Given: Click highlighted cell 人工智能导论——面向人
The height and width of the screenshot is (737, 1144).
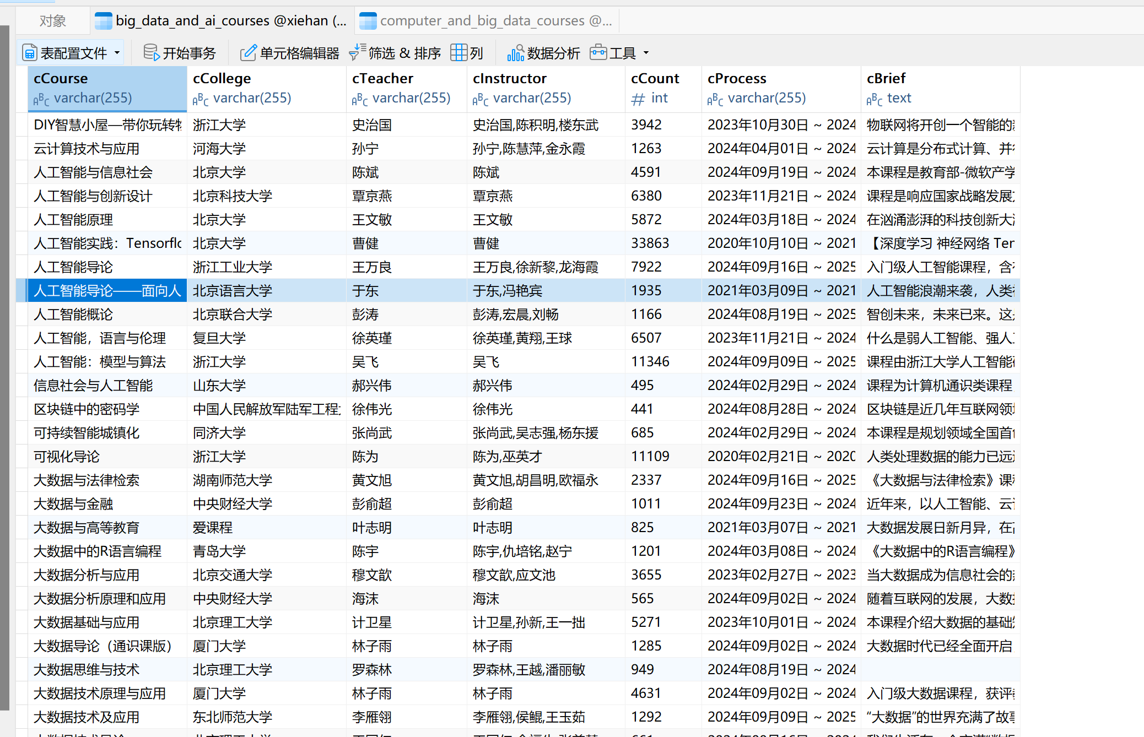Looking at the screenshot, I should pyautogui.click(x=107, y=291).
